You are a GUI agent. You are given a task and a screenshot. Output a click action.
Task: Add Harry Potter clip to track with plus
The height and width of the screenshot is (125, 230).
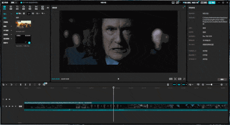pyautogui.click(x=29, y=43)
